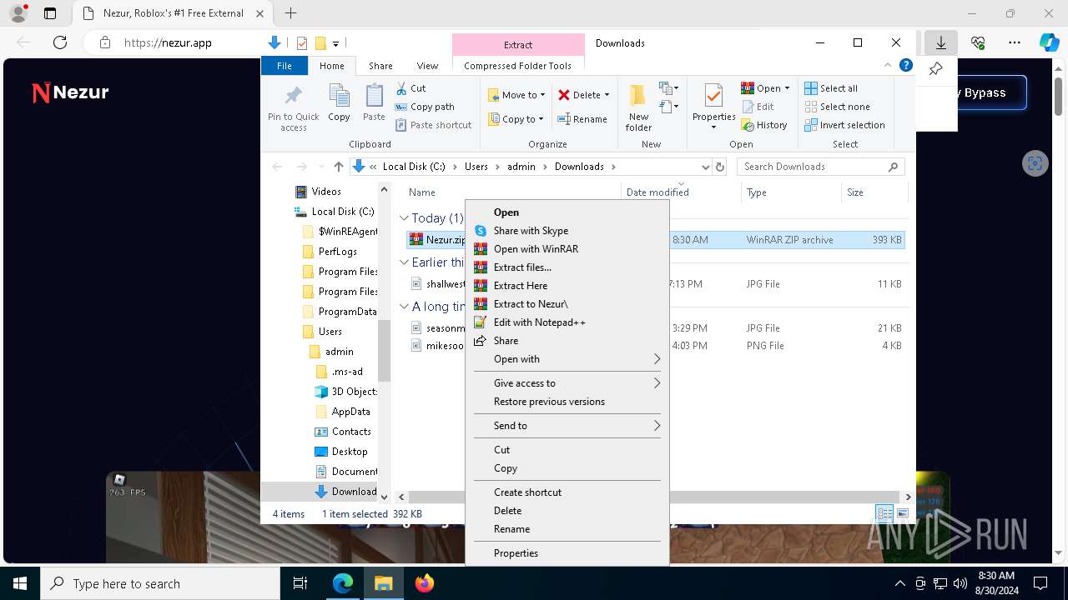Minimize the ribbon with the chevron
Image resolution: width=1068 pixels, height=600 pixels.
click(888, 66)
